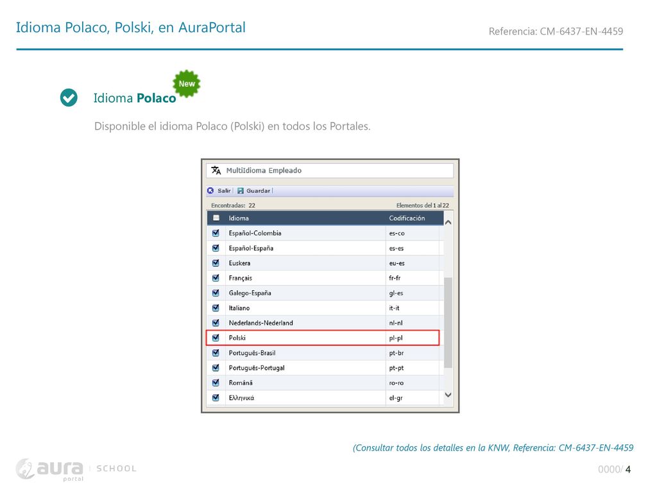Uncheck the Español-España checkbox

coord(216,248)
